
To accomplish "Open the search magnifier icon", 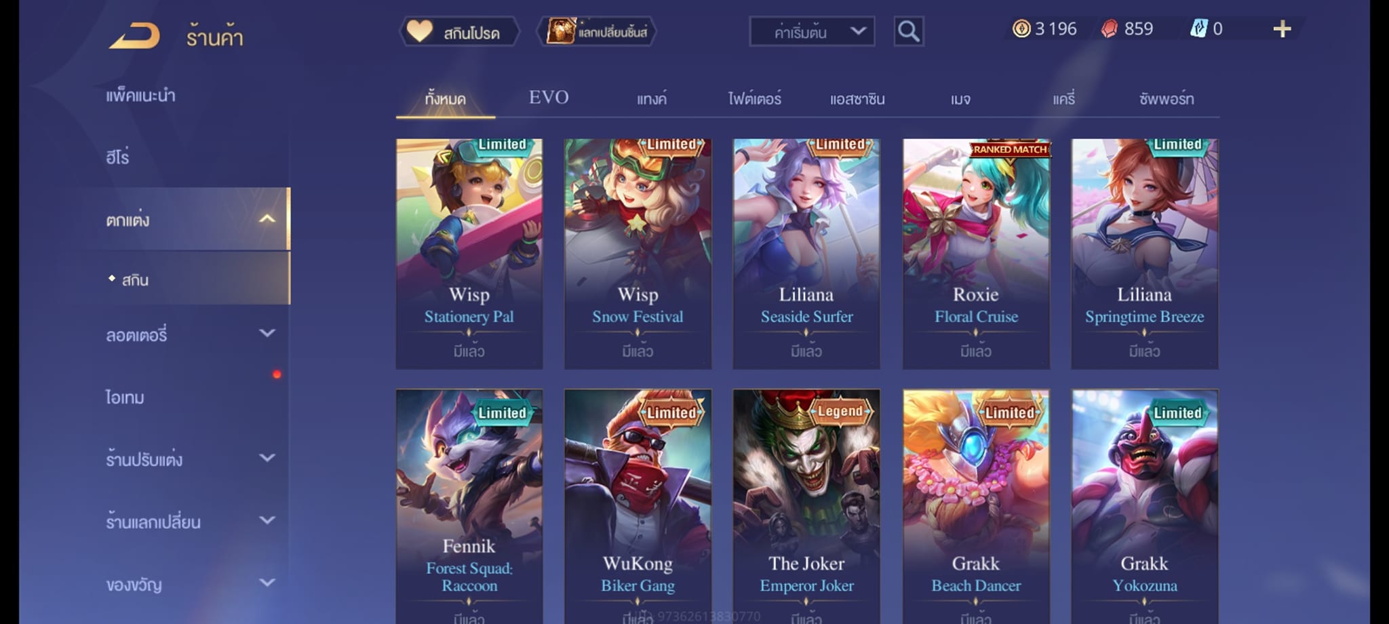I will click(909, 31).
